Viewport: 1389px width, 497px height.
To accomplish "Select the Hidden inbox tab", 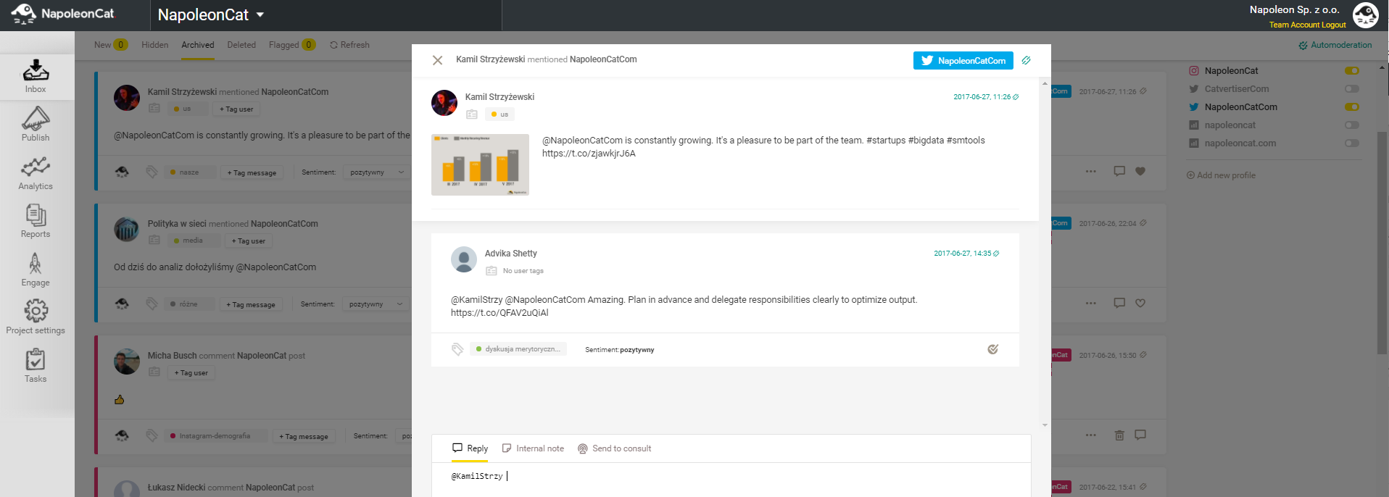I will point(154,45).
